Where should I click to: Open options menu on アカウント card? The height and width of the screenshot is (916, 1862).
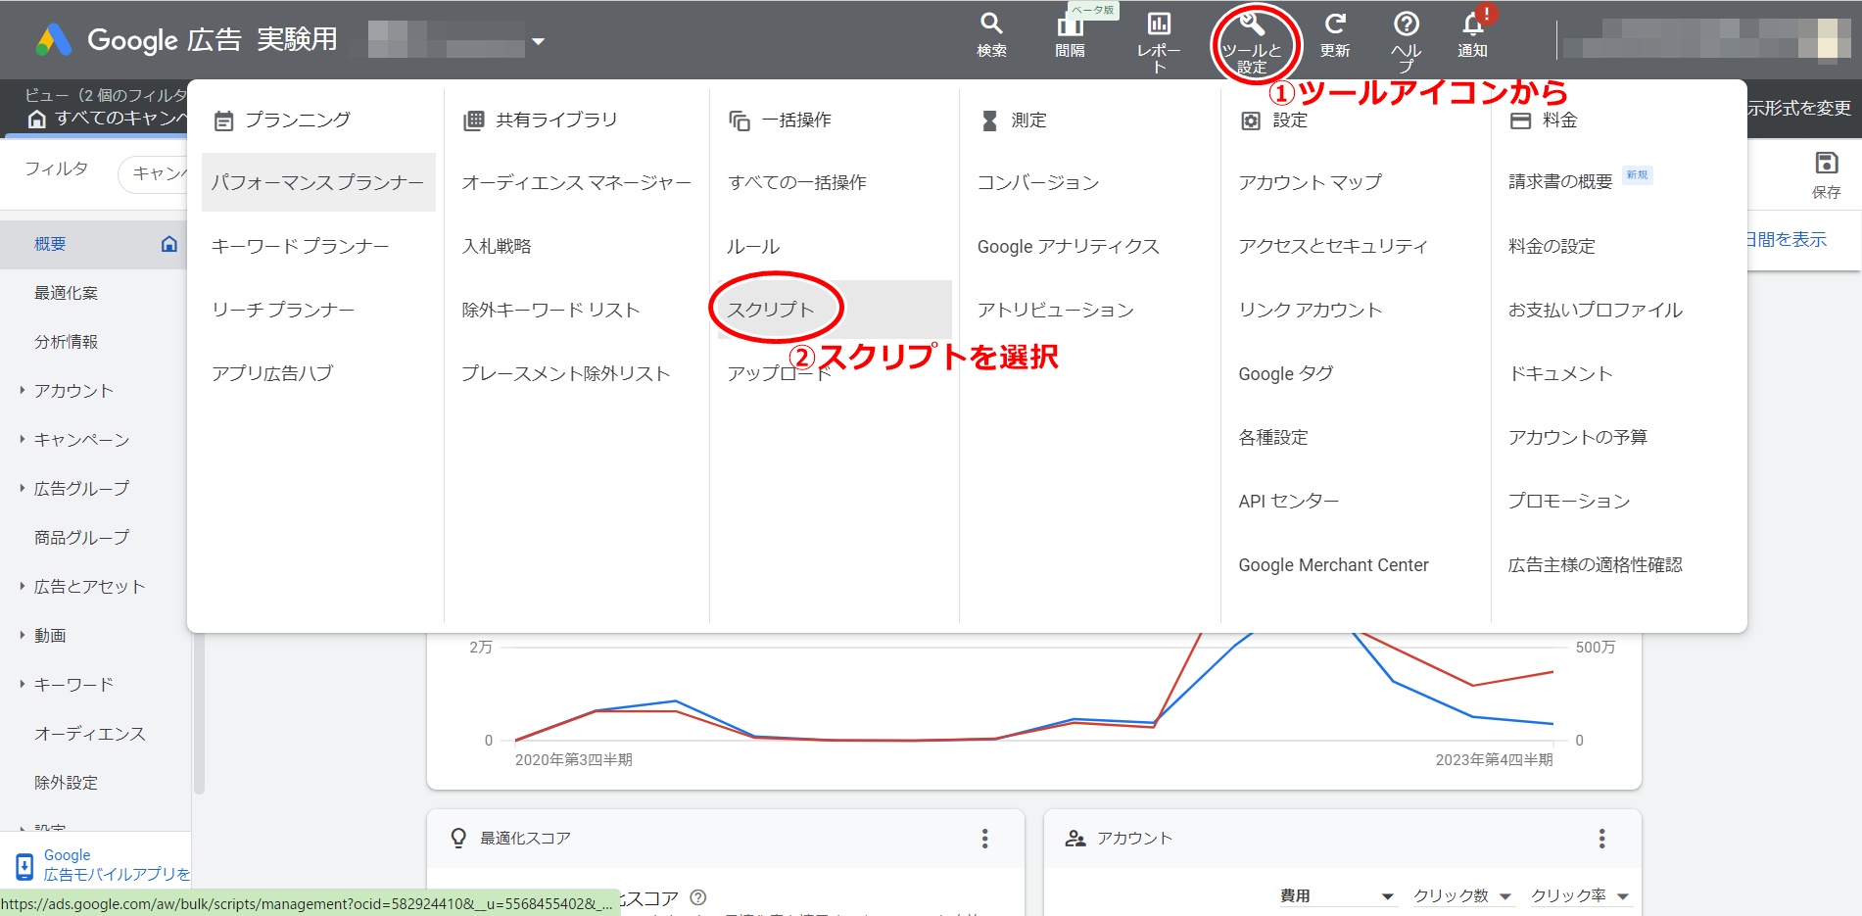1602,839
